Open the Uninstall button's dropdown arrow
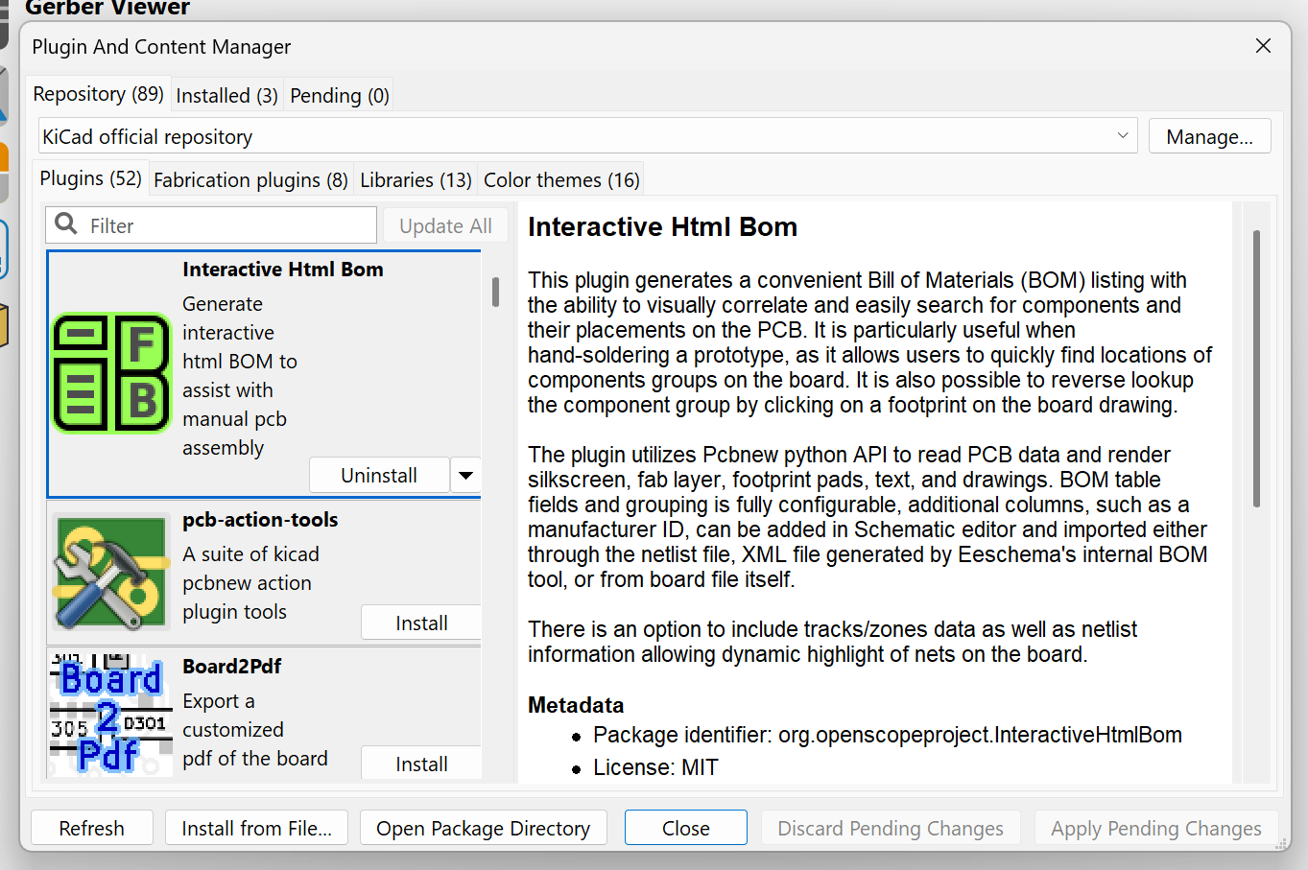 (x=465, y=475)
